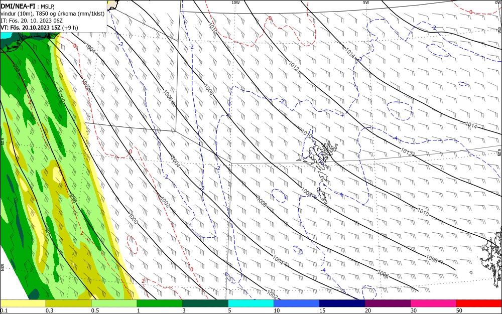Click the pink 30–50 legend swatch
This screenshot has height=314, width=502.
[x=434, y=303]
